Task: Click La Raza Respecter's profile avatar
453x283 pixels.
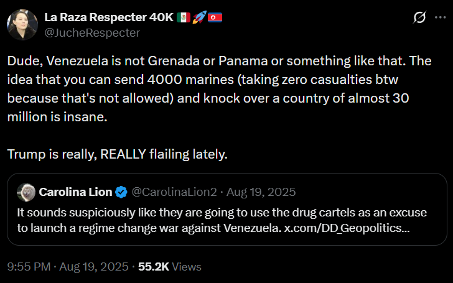Action: (x=22, y=24)
